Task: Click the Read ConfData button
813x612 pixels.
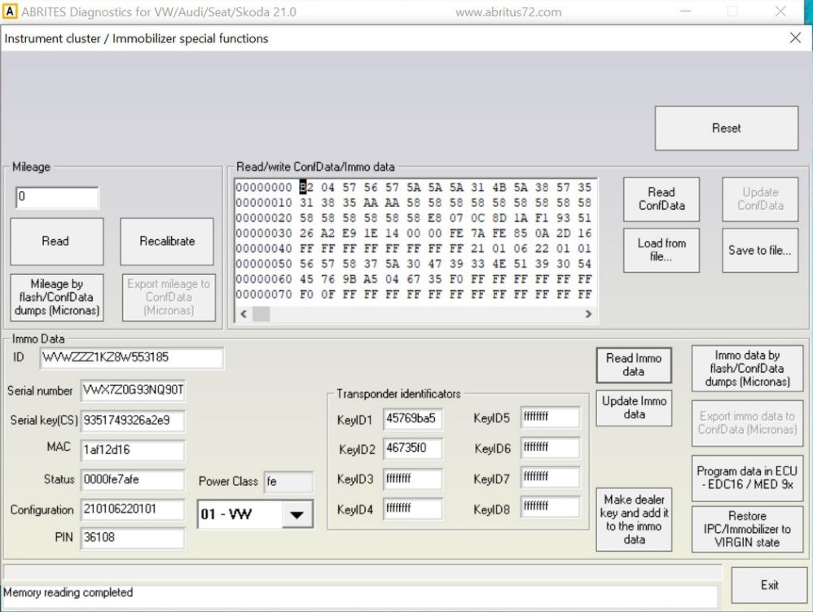Action: 661,199
